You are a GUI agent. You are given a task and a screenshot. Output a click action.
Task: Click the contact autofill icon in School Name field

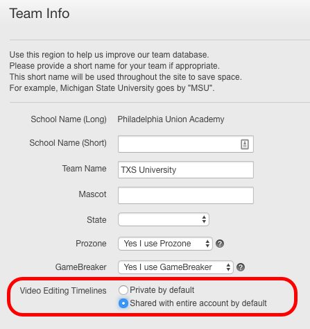pos(245,144)
